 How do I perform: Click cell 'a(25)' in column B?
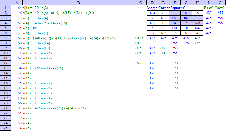click(x=27, y=128)
